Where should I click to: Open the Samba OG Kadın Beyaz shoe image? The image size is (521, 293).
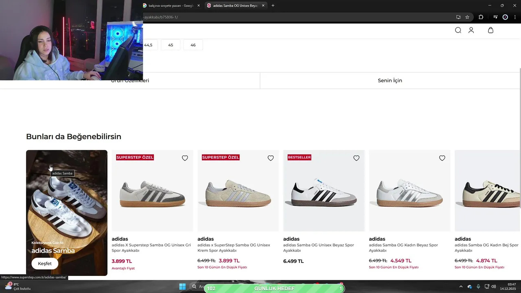(x=409, y=191)
